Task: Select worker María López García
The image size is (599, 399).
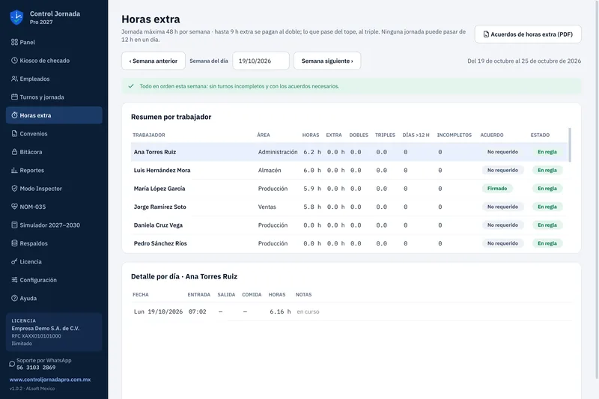Action: tap(349, 188)
